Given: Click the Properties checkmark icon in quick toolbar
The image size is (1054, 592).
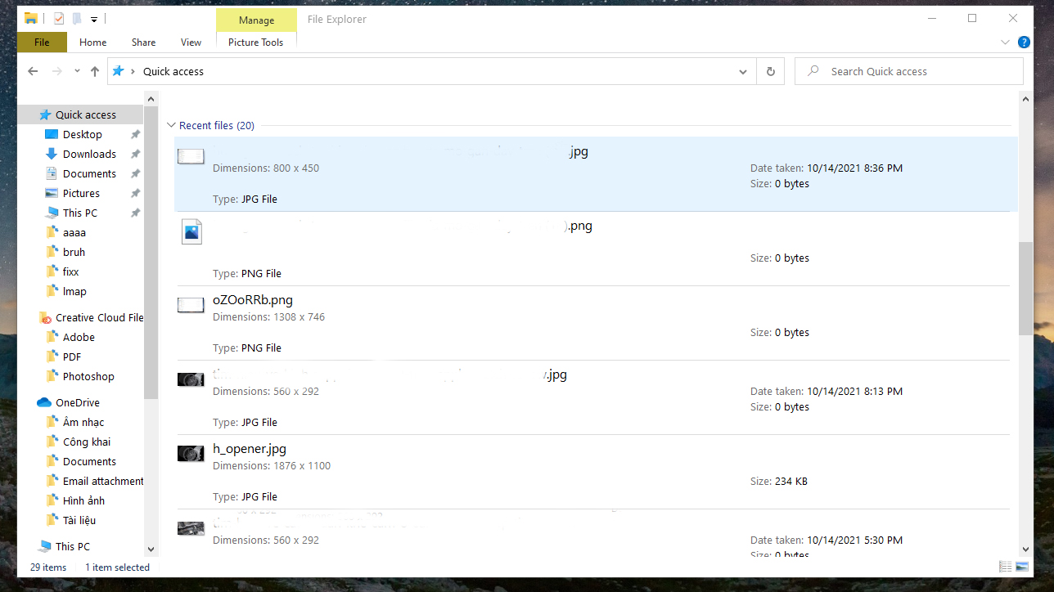Looking at the screenshot, I should coord(58,18).
